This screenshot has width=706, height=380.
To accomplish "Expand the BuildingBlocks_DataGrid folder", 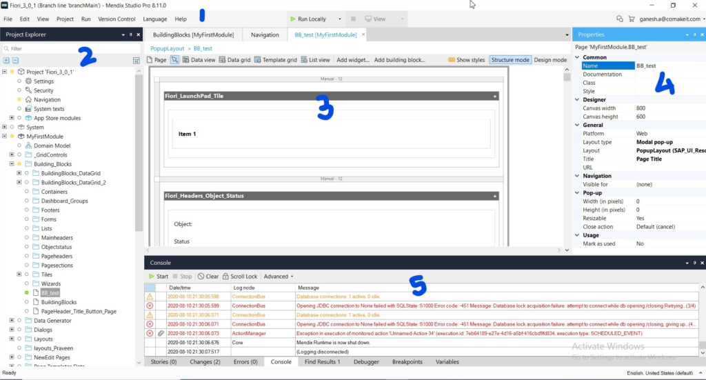I will [19, 173].
